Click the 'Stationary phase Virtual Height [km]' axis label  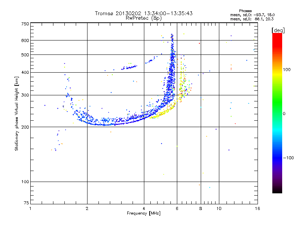click(x=16, y=114)
